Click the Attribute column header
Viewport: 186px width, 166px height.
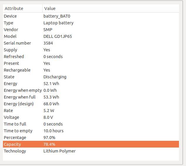click(23, 9)
